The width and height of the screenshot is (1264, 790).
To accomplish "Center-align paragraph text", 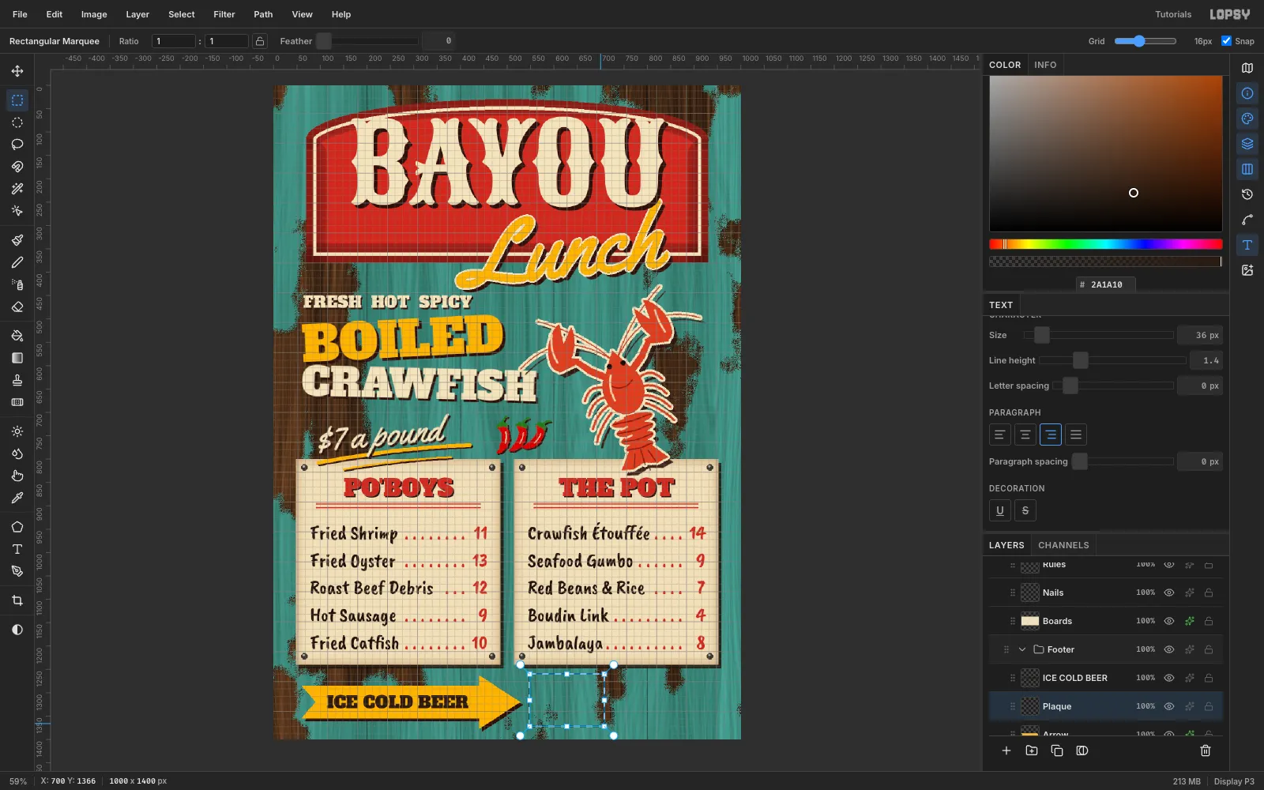I will coord(1025,434).
